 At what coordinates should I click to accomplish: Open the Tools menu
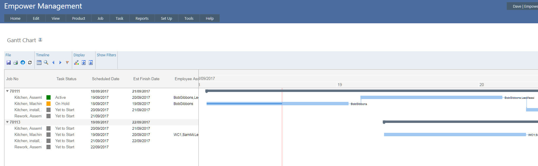[x=189, y=18]
